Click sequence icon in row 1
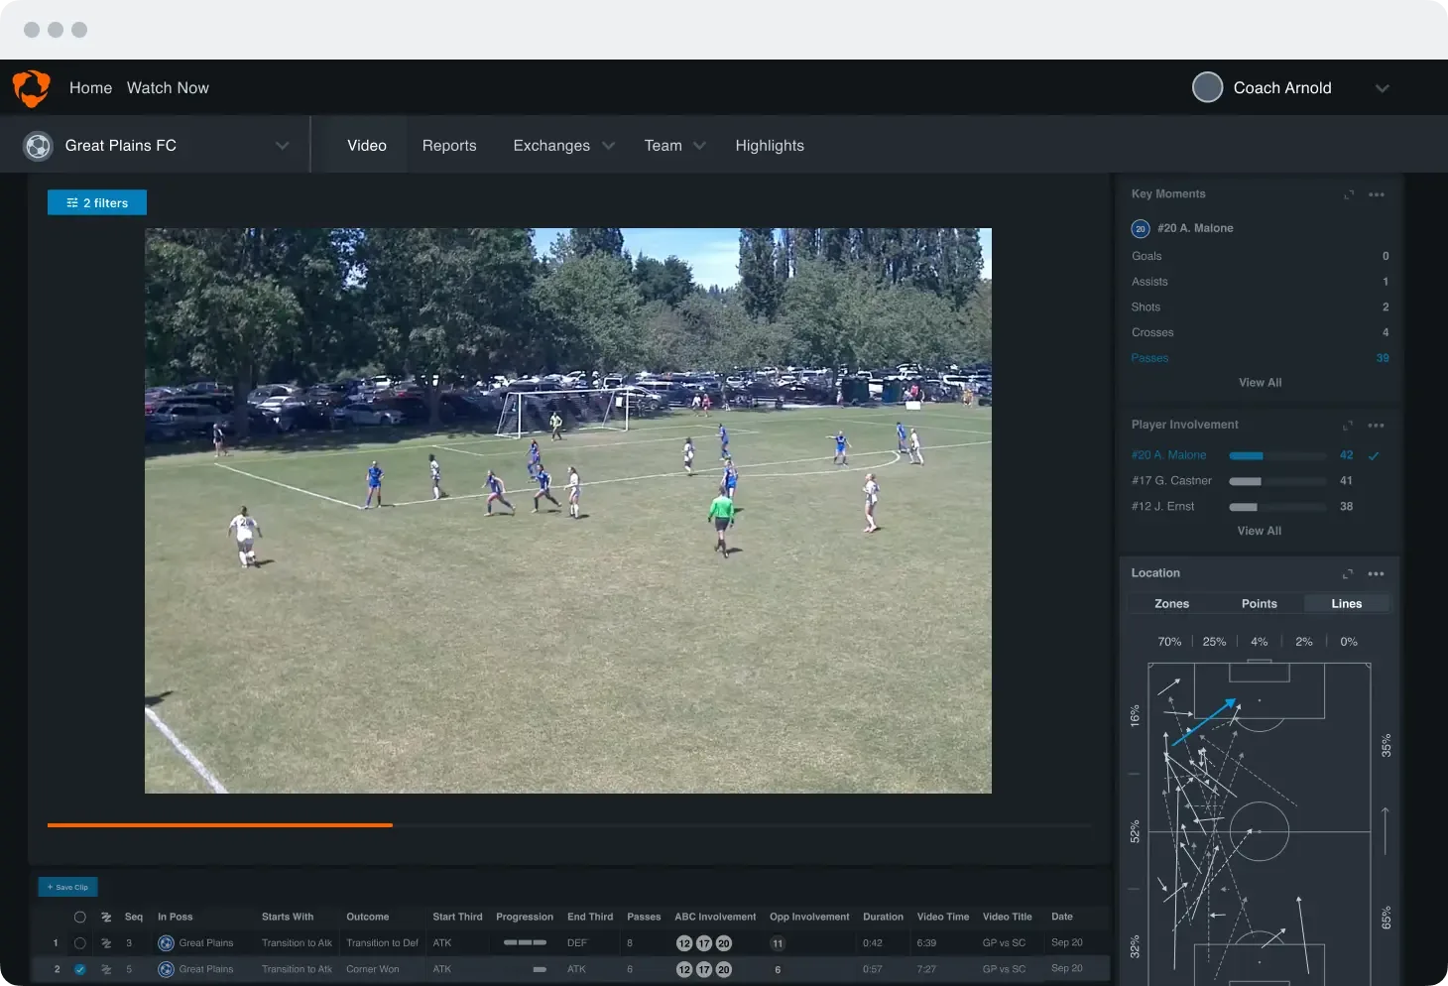1448x986 pixels. click(106, 943)
